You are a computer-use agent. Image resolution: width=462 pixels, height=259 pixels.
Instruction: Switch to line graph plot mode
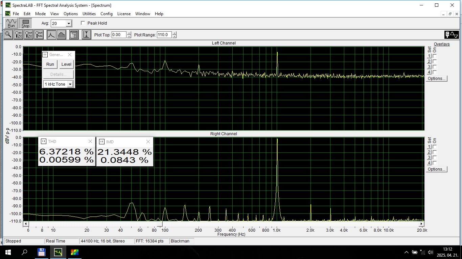(x=51, y=34)
